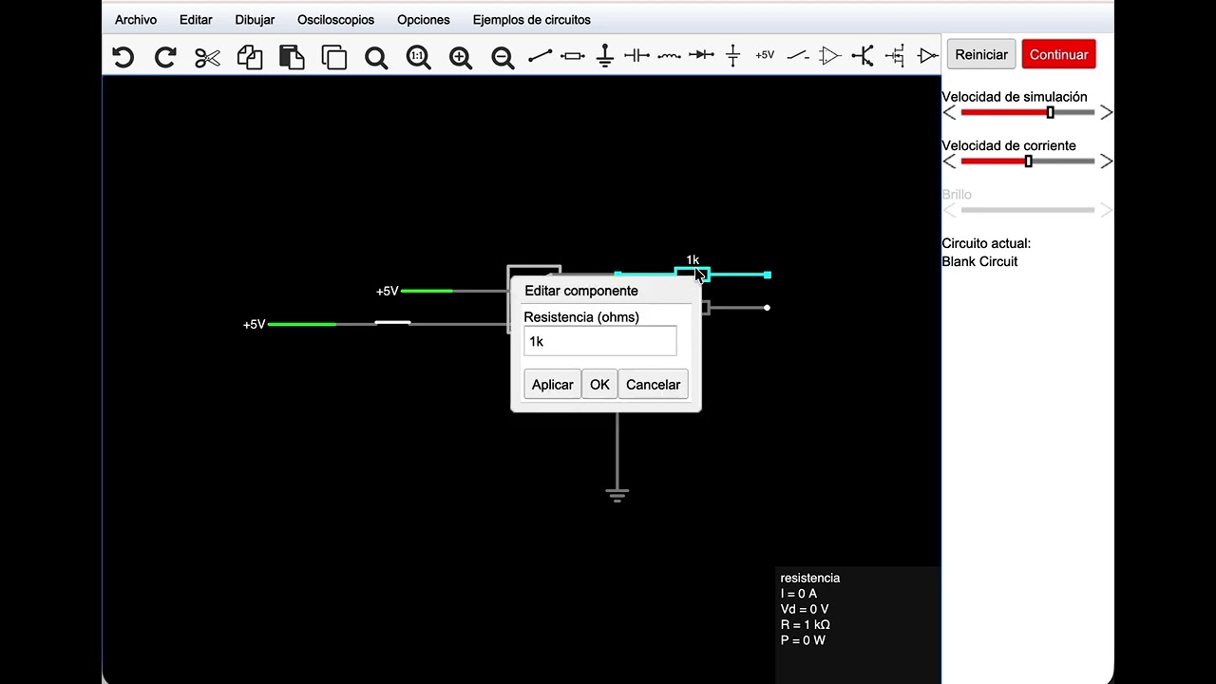The height and width of the screenshot is (684, 1216).
Task: Select the inductor coil tool
Action: (x=669, y=56)
